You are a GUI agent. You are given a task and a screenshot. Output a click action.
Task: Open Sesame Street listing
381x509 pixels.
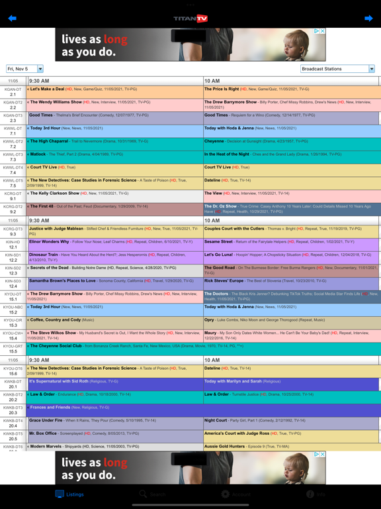[x=291, y=245]
